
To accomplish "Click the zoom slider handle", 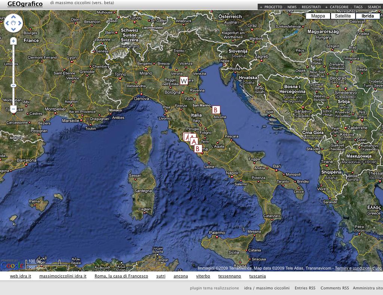I will pyautogui.click(x=13, y=86).
